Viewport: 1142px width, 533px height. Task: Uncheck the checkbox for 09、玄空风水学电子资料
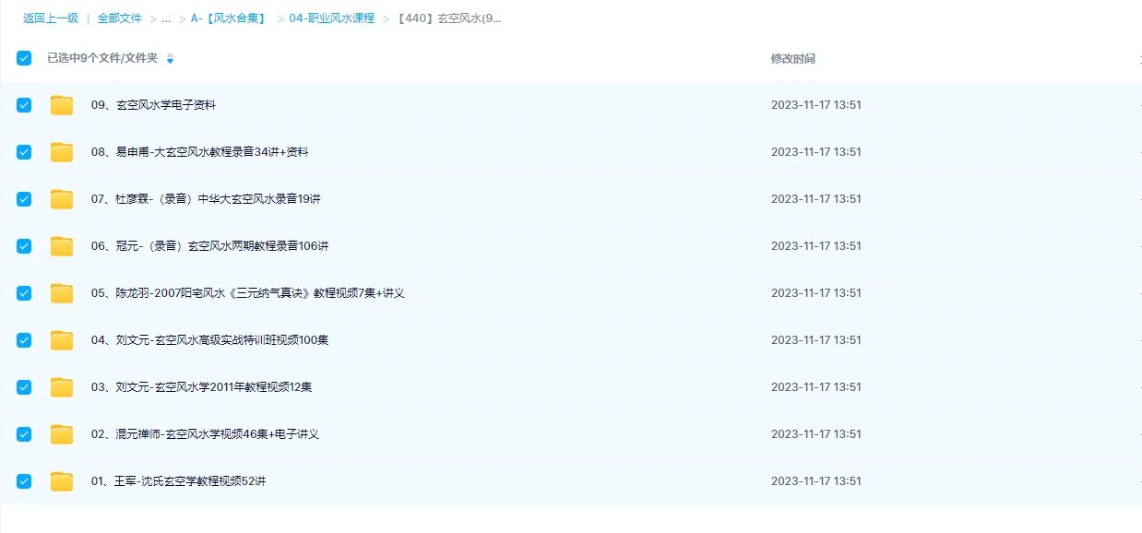(x=24, y=105)
